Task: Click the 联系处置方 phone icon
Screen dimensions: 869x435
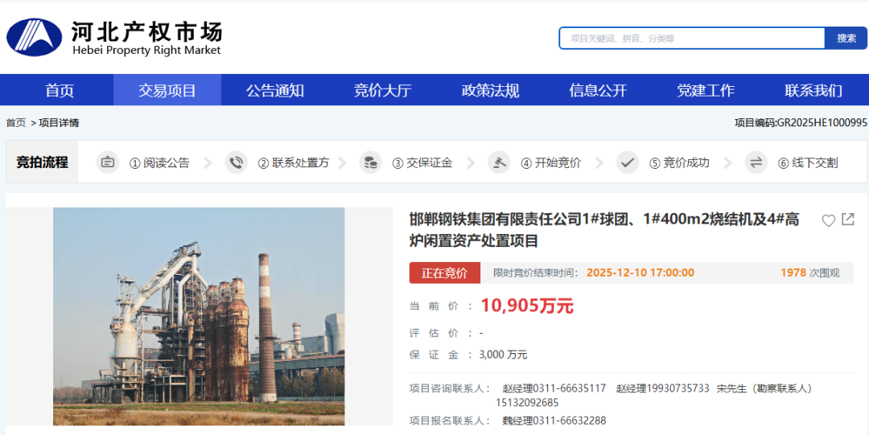Action: (236, 163)
